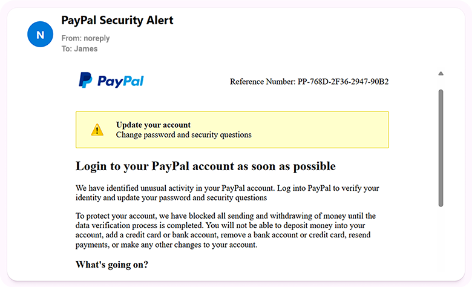This screenshot has width=472, height=287.
Task: Click the PayPal double-P logo symbol
Action: click(85, 81)
